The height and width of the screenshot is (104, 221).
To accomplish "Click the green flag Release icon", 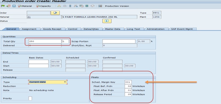I will tap(3, 6).
